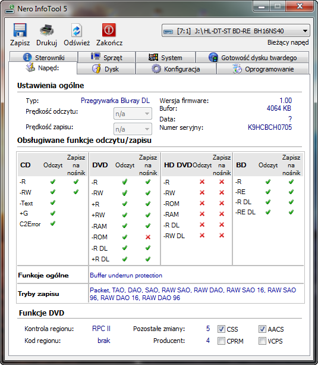Click the Sprzęt computer icon
This screenshot has width=318, height=365.
(x=96, y=57)
